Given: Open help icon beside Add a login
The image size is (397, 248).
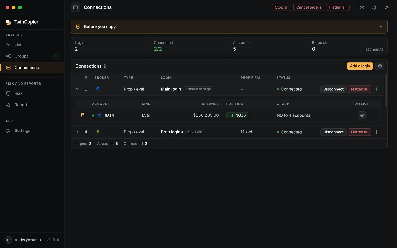Looking at the screenshot, I should pos(380,66).
